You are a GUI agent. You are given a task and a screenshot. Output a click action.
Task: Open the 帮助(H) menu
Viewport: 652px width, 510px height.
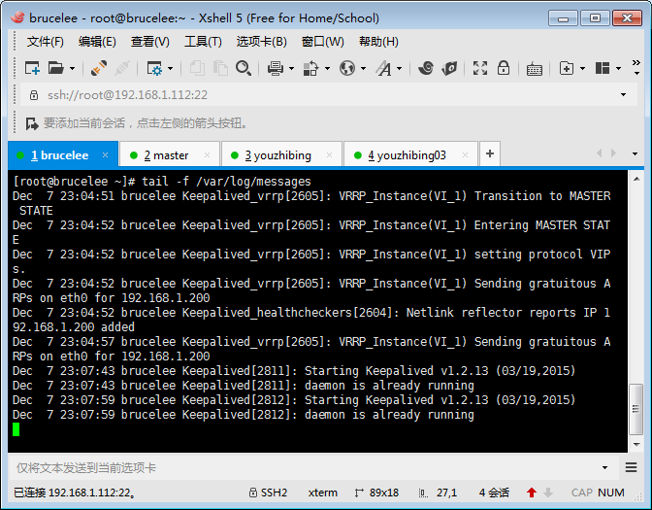[x=378, y=41]
